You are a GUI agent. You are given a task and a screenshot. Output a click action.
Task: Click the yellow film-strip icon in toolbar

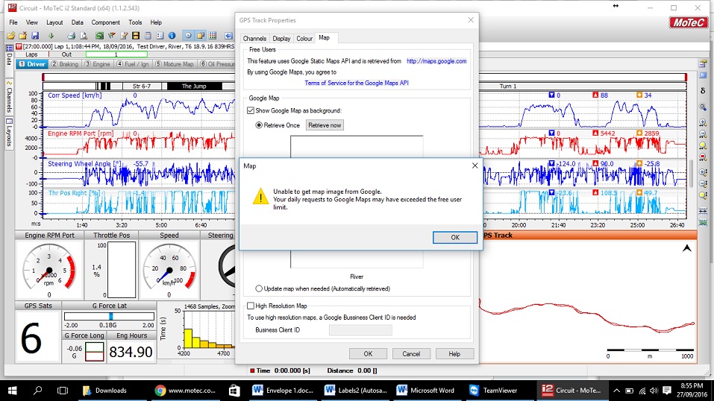click(136, 36)
